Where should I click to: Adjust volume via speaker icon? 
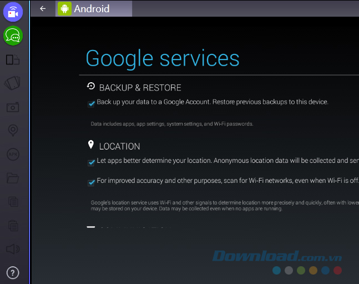(13, 249)
